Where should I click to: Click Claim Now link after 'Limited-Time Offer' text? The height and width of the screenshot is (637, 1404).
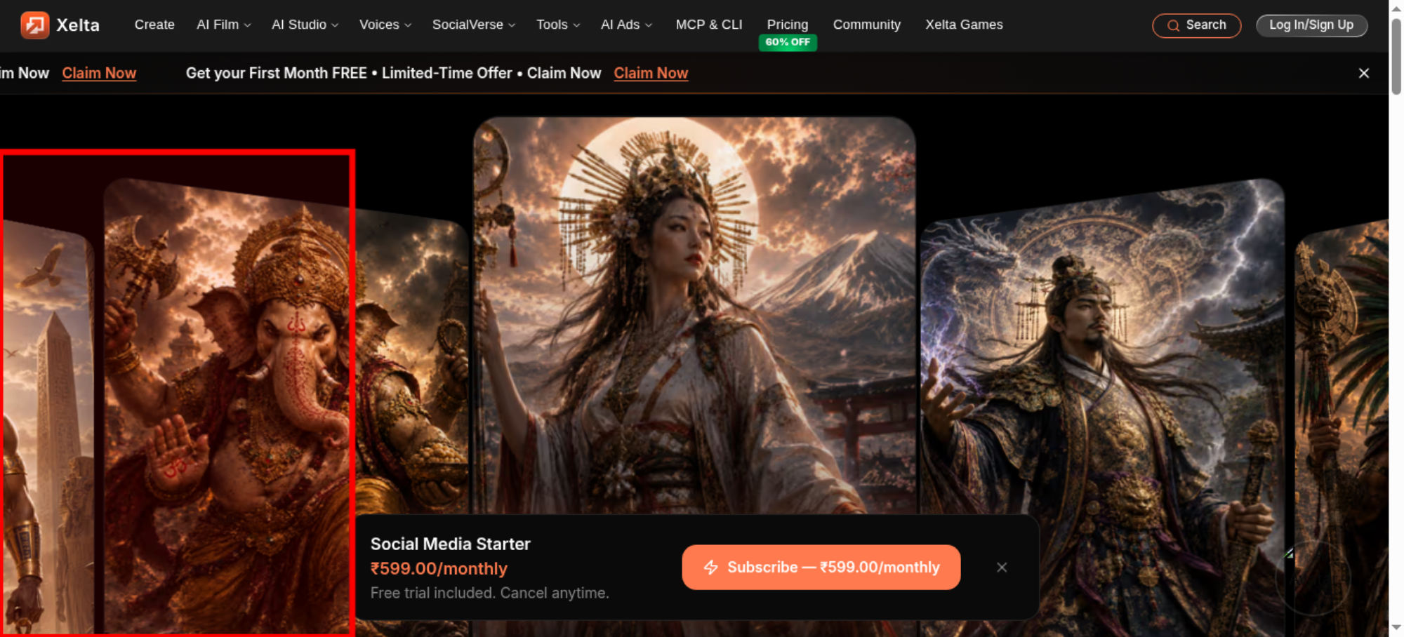click(651, 73)
